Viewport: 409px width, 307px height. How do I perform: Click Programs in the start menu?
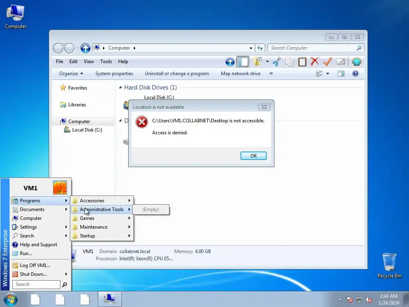click(40, 201)
